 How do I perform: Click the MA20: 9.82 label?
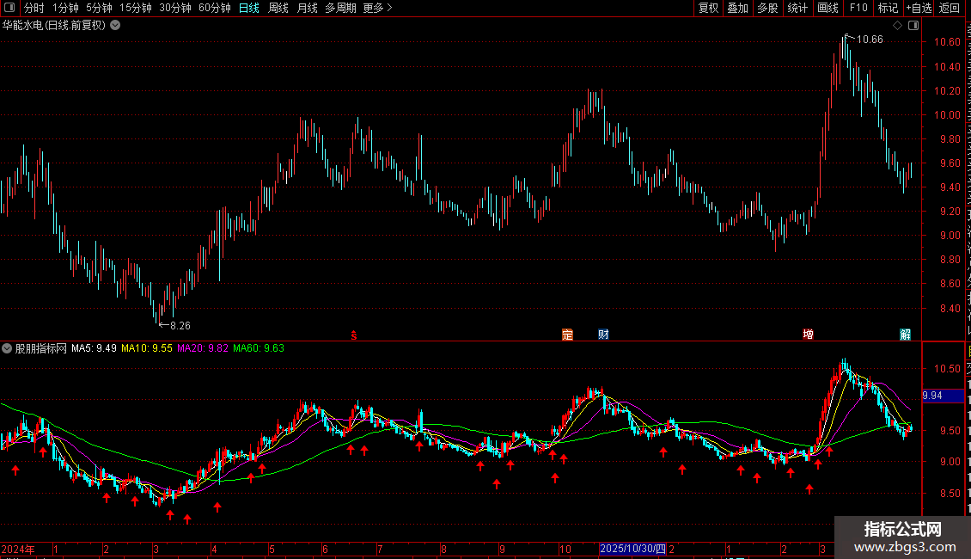tap(203, 348)
